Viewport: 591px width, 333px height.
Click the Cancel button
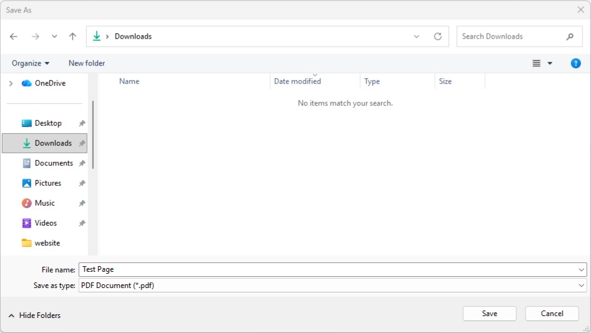coord(552,314)
